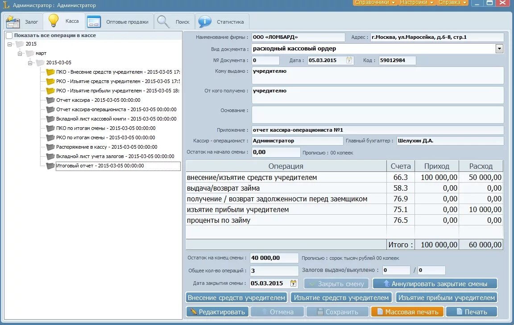This screenshot has width=514, height=325.
Task: Switch to the Оптовые продажи tab
Action: point(119,21)
